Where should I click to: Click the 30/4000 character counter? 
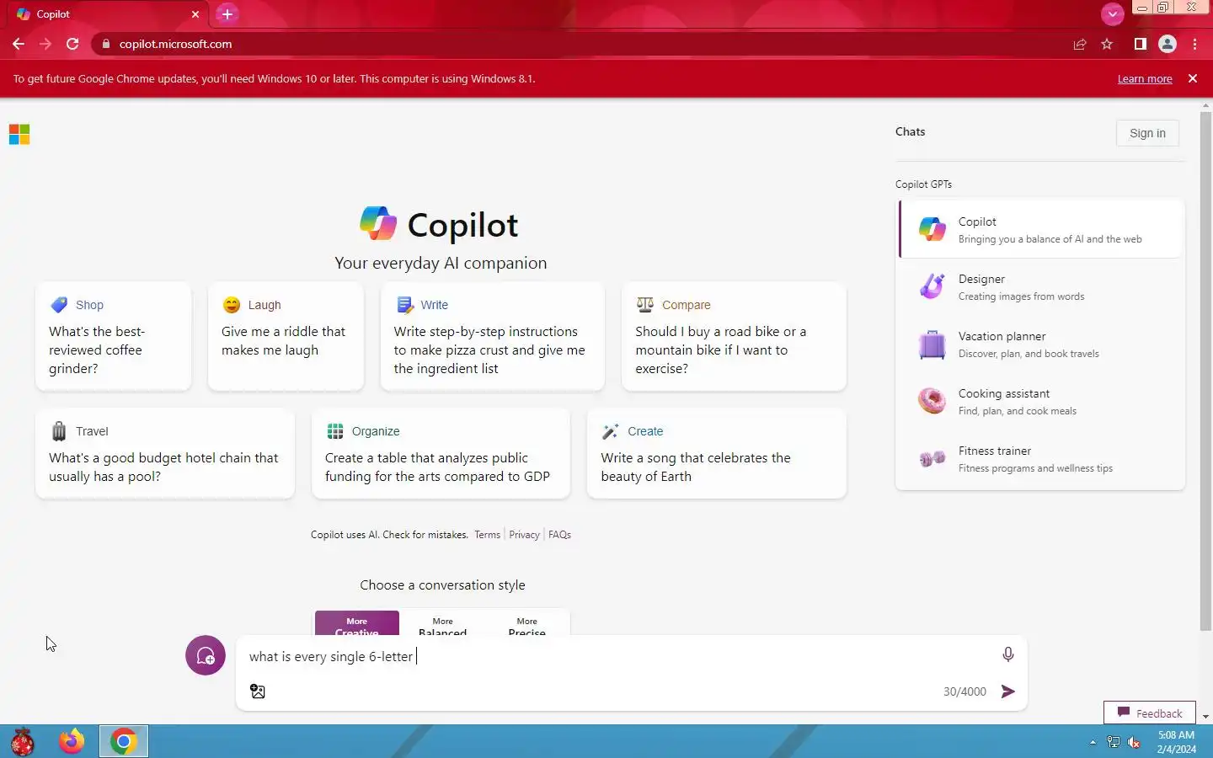click(965, 691)
